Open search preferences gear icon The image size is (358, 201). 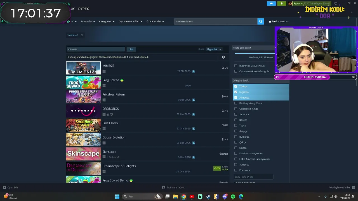tap(223, 57)
